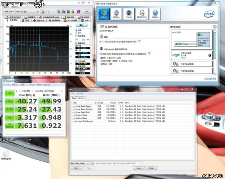Click the more help link in Intel window
Screen dimensions: 225x179
210,78
